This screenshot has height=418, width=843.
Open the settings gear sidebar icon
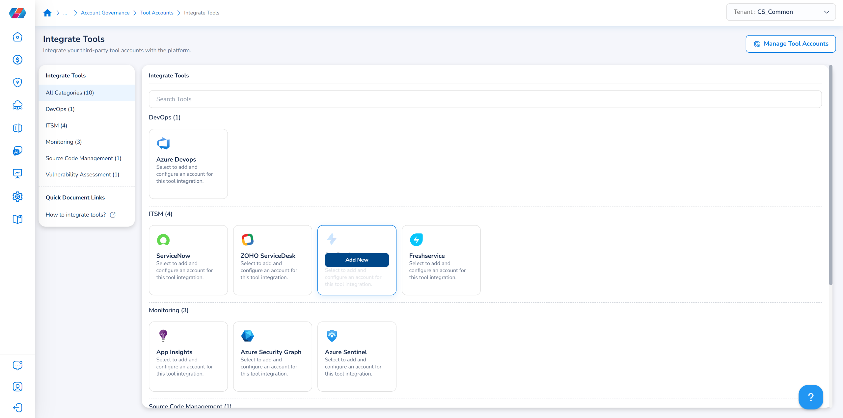(17, 196)
